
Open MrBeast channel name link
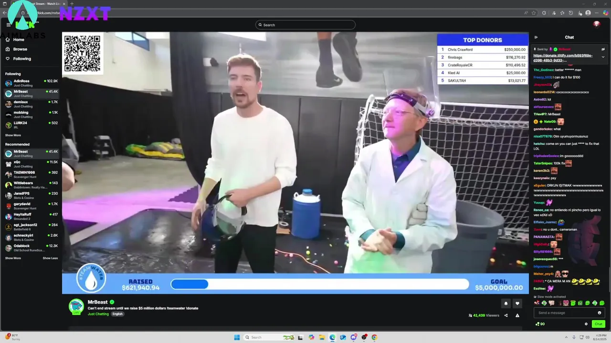pos(98,302)
